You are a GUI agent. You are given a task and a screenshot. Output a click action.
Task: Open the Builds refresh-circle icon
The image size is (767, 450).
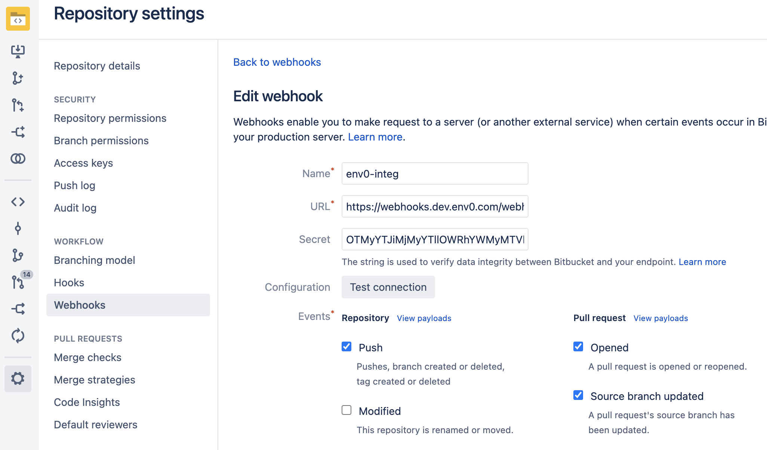click(x=18, y=336)
